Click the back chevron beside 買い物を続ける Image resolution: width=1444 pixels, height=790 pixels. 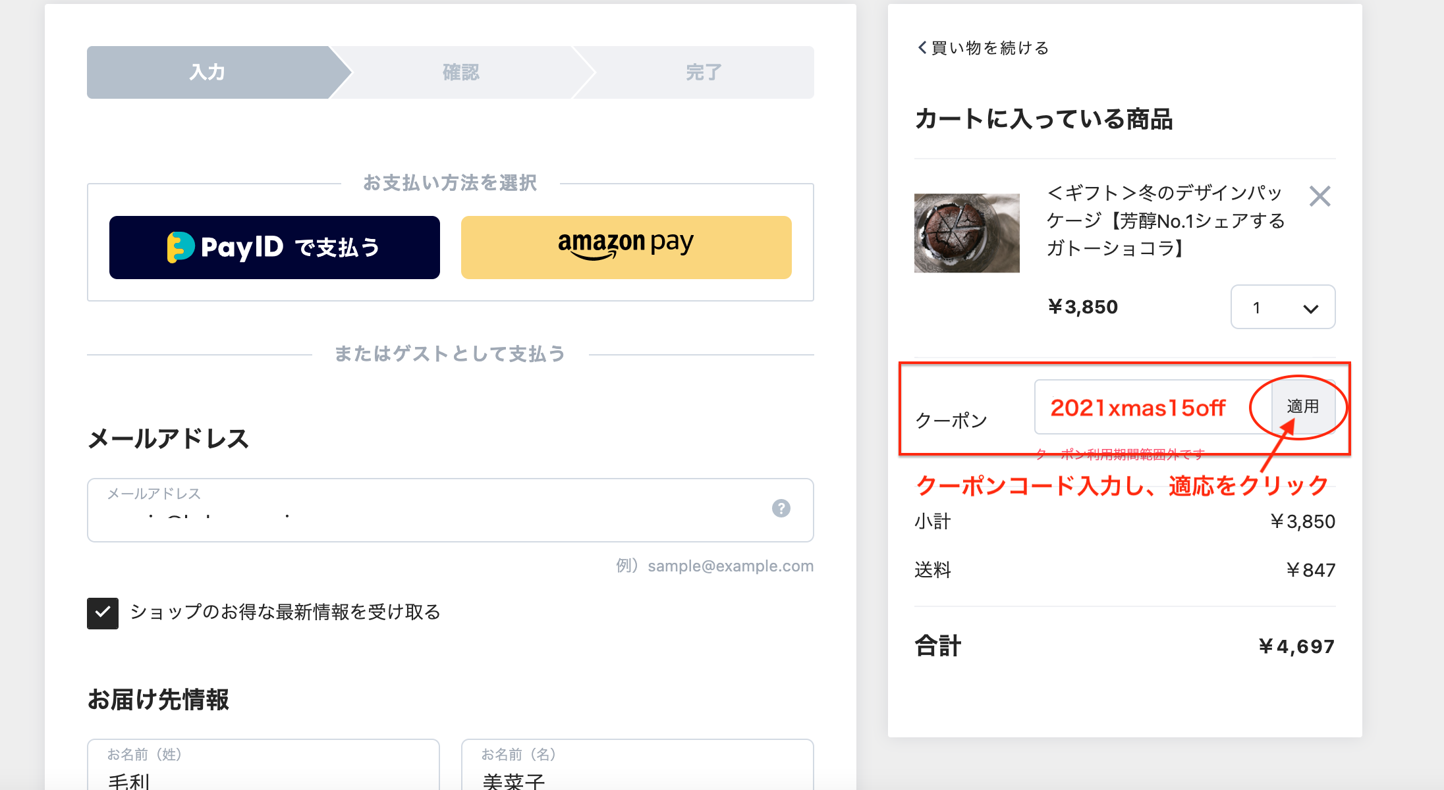[922, 47]
